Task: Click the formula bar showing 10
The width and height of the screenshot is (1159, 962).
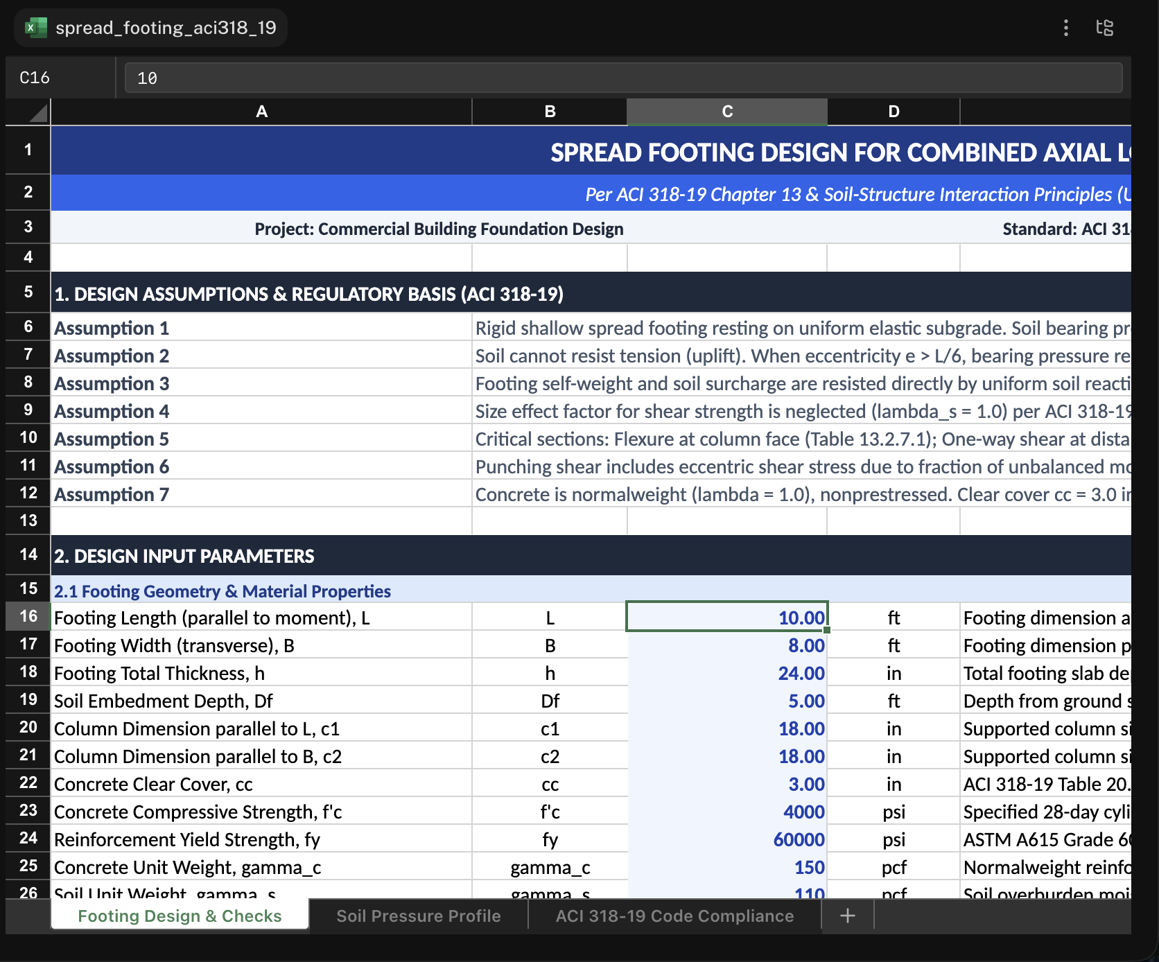Action: pyautogui.click(x=623, y=78)
